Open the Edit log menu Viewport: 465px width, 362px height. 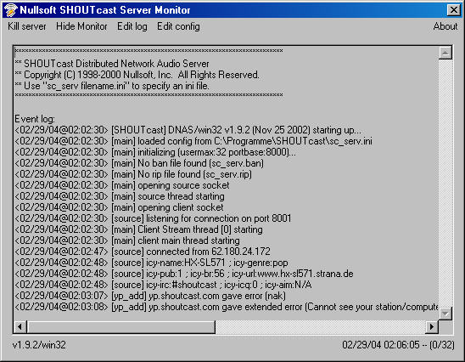(x=132, y=26)
